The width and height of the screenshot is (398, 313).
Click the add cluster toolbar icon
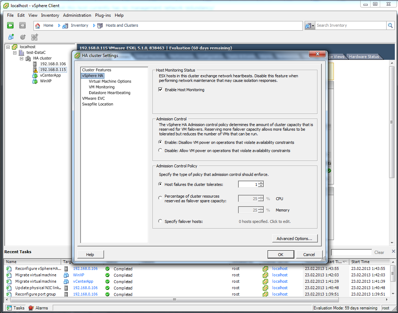(x=35, y=37)
